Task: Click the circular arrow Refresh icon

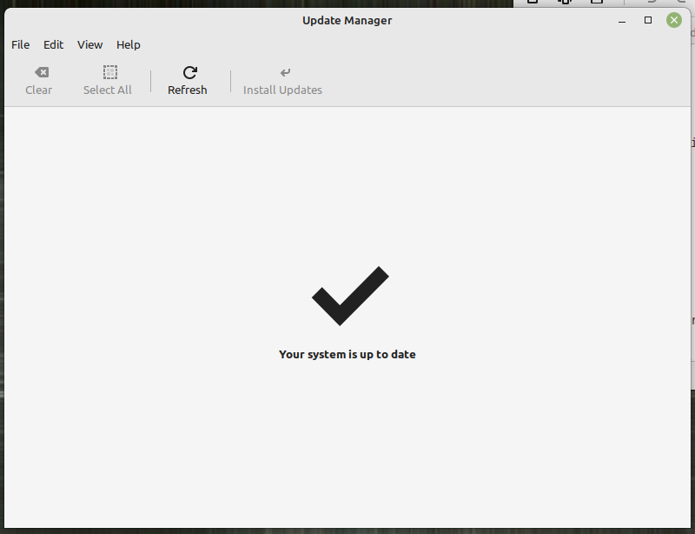Action: coord(189,72)
